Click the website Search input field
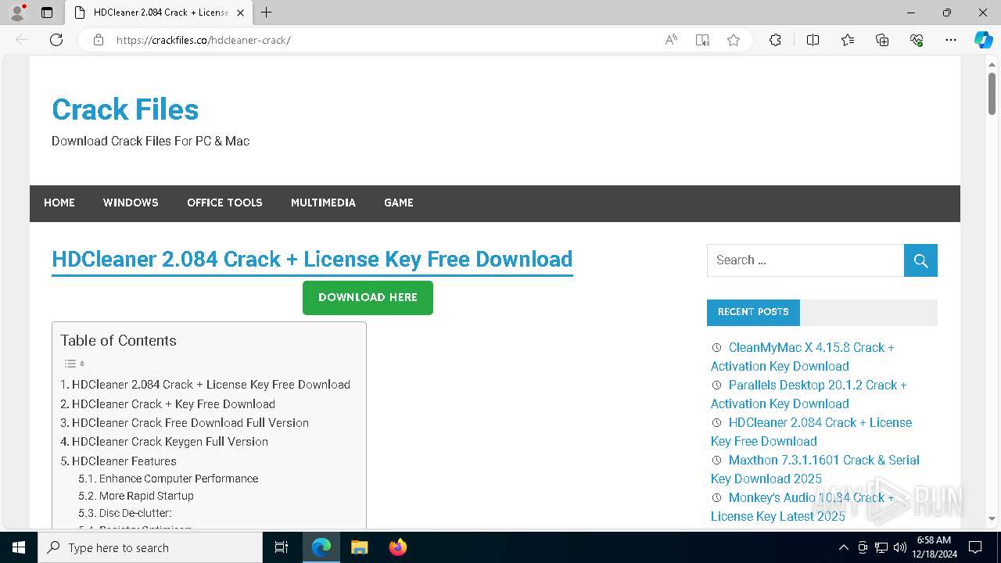This screenshot has height=563, width=1001. [x=805, y=260]
